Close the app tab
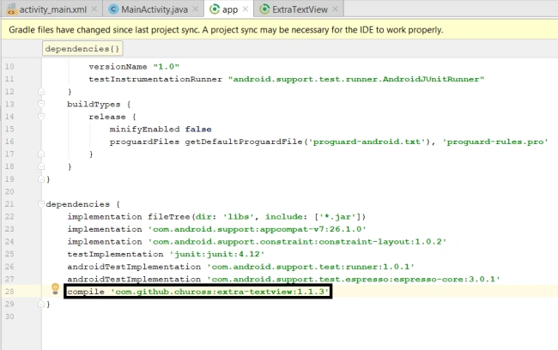Screen dimensions: 558x350 point(246,9)
